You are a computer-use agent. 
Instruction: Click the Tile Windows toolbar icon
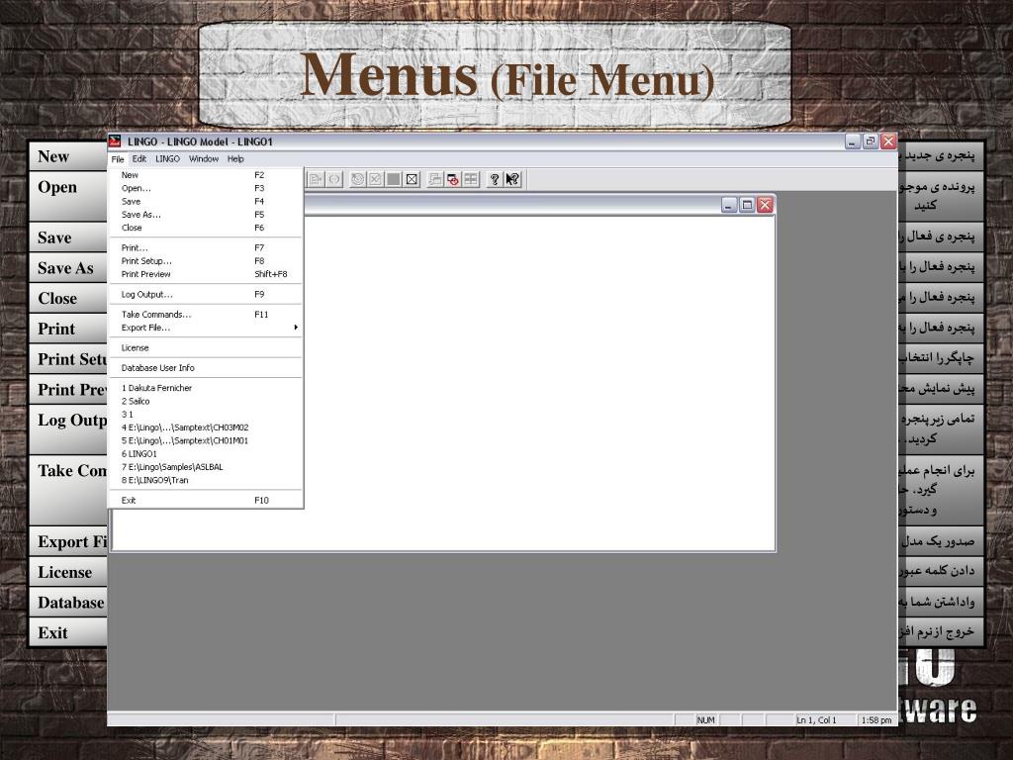point(471,179)
